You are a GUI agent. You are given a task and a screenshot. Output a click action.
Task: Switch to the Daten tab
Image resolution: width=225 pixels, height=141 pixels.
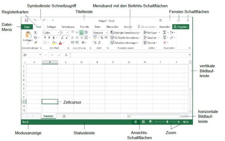coord(98,27)
